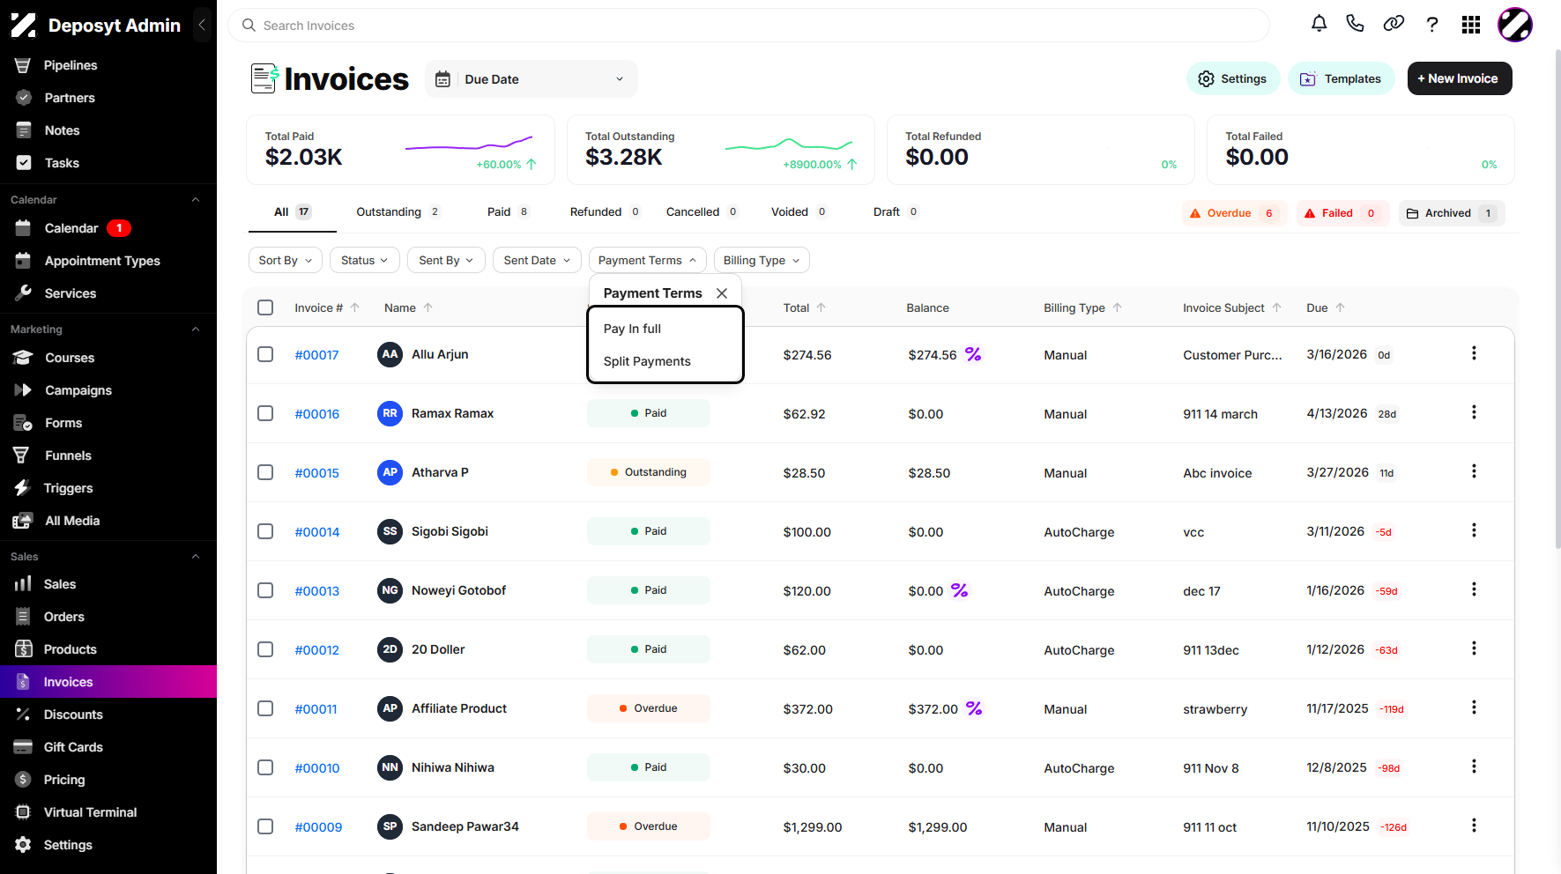Viewport: 1561px width, 874px height.
Task: Close the Payment Terms popup
Action: click(722, 293)
